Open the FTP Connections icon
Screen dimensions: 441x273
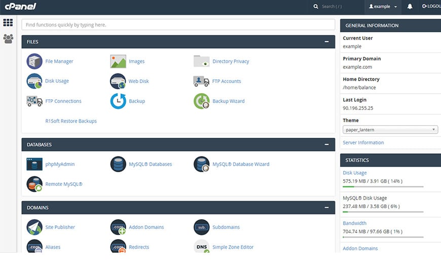34,101
